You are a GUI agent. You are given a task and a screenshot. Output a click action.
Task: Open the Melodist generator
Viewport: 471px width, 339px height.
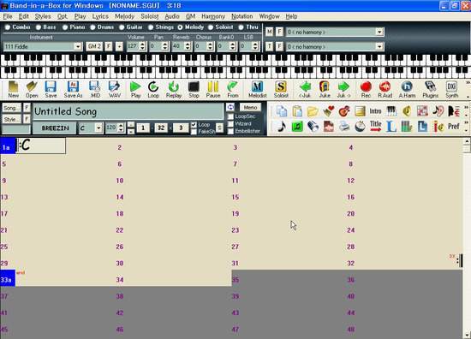[x=258, y=89]
